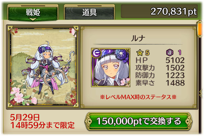Select the 攻撃力 1502 stat row
The height and width of the screenshot is (136, 204).
[160, 68]
